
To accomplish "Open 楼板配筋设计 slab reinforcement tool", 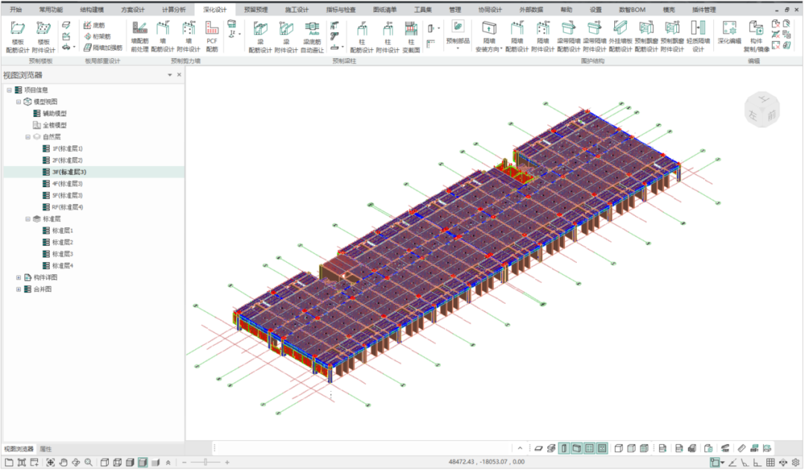I will coord(17,37).
